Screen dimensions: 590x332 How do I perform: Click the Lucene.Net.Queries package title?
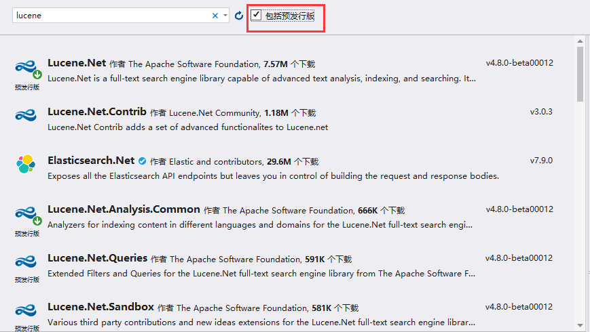point(98,258)
